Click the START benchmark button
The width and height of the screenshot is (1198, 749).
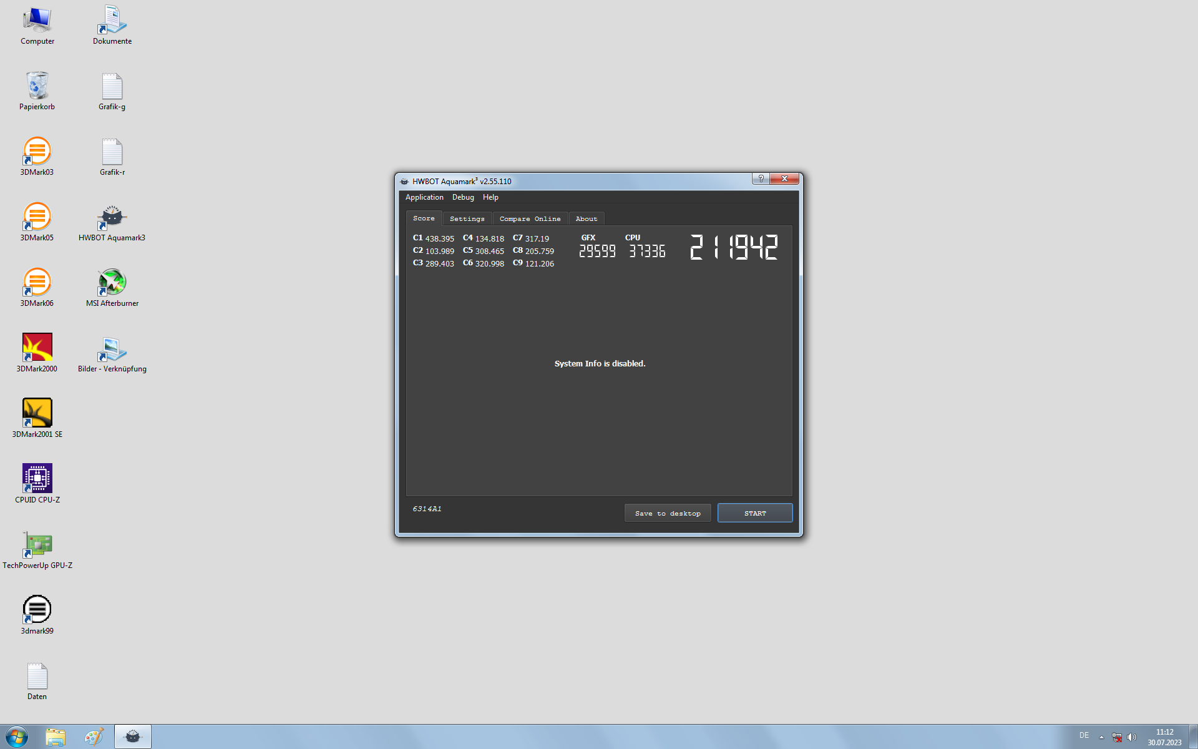[755, 513]
